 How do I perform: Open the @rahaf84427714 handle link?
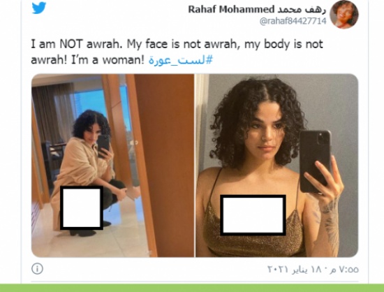(293, 21)
